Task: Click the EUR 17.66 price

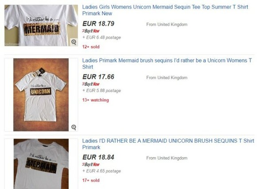Action: coord(98,77)
